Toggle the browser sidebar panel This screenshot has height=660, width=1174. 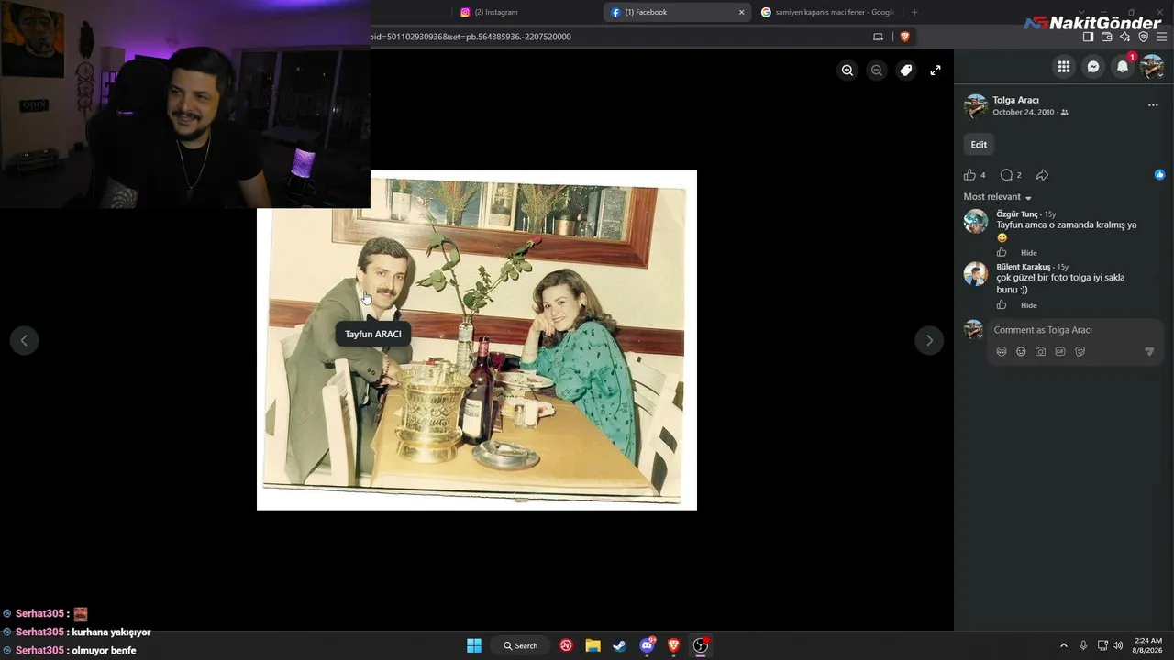[x=1088, y=37]
